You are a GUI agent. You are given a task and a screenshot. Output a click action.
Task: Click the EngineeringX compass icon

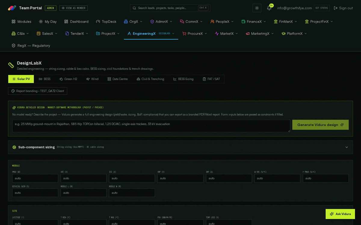129,34
